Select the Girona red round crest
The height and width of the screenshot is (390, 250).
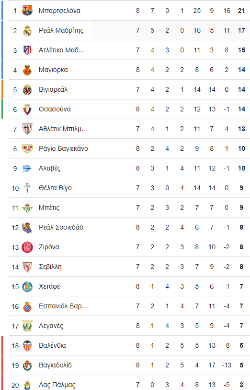pos(27,247)
